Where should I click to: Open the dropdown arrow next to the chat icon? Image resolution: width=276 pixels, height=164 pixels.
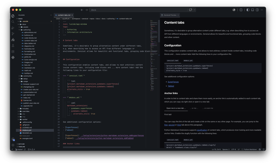point(194,10)
